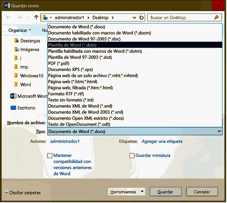Screen dimensions: 227x203
Task: Refresh the Desktop folder view
Action: (141, 17)
